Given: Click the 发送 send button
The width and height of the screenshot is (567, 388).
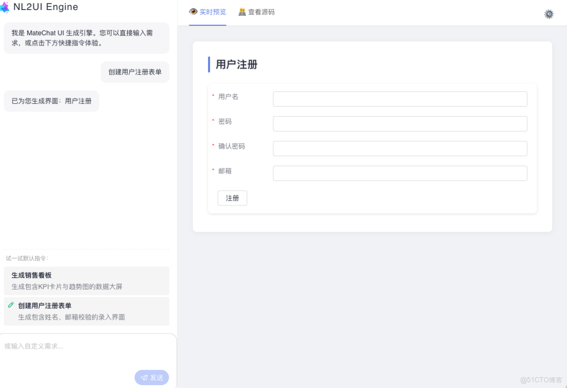Looking at the screenshot, I should pyautogui.click(x=152, y=377).
